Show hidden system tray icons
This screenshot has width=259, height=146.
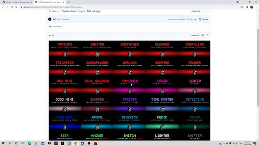(x=224, y=143)
